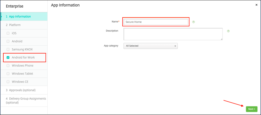Click into the Name text field
This screenshot has width=261, height=115.
coord(156,22)
